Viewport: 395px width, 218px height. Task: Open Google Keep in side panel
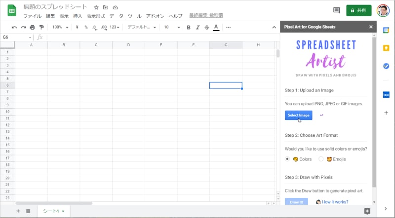386,48
